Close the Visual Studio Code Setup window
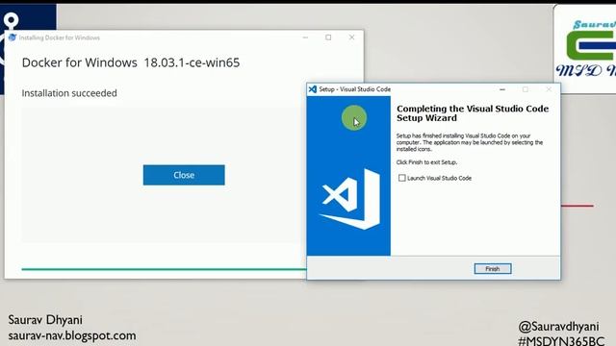This screenshot has width=616, height=346. point(549,89)
